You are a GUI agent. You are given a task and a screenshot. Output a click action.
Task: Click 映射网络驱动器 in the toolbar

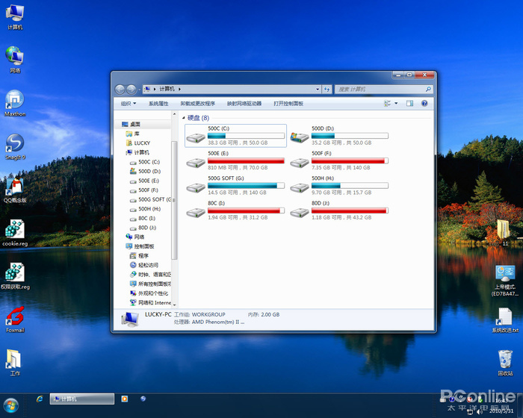tap(244, 104)
